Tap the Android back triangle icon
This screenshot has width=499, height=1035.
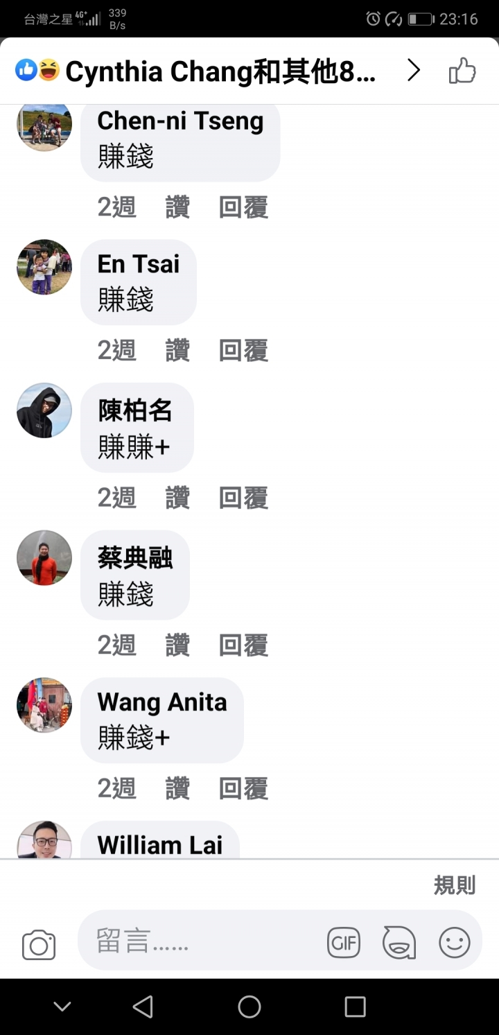tap(143, 1007)
